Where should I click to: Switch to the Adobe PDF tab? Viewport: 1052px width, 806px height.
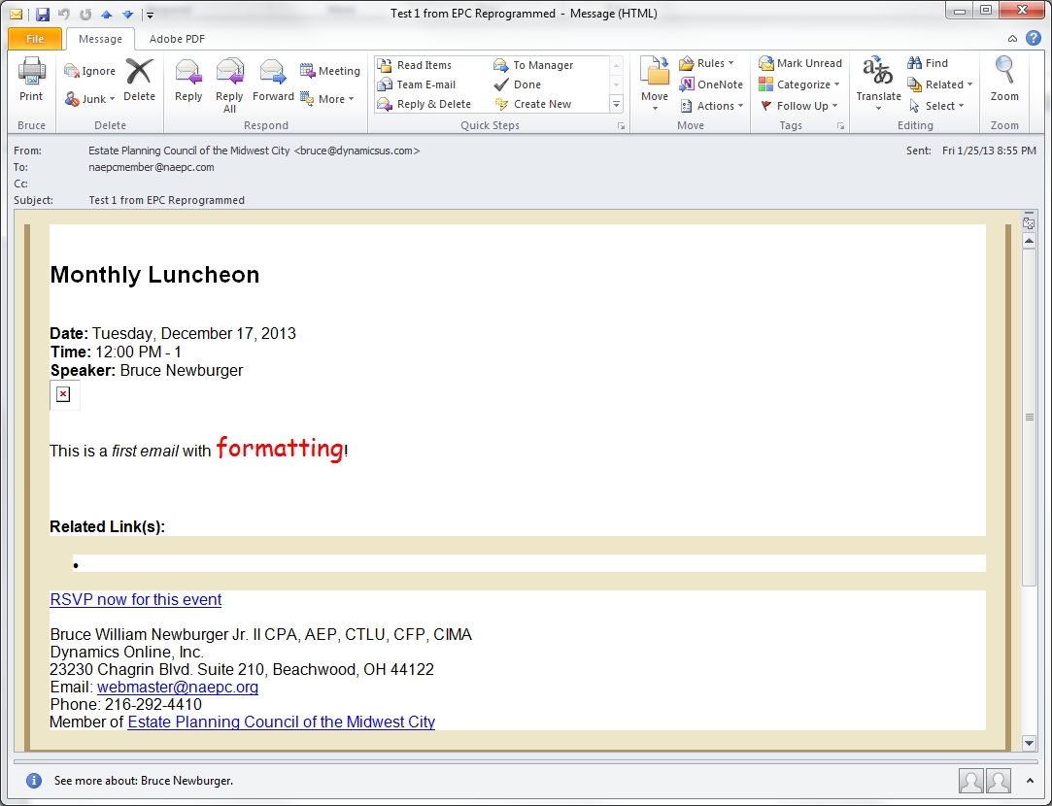pyautogui.click(x=177, y=39)
